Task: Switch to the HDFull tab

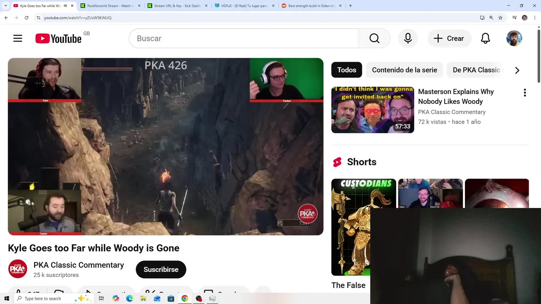Action: pos(245,6)
